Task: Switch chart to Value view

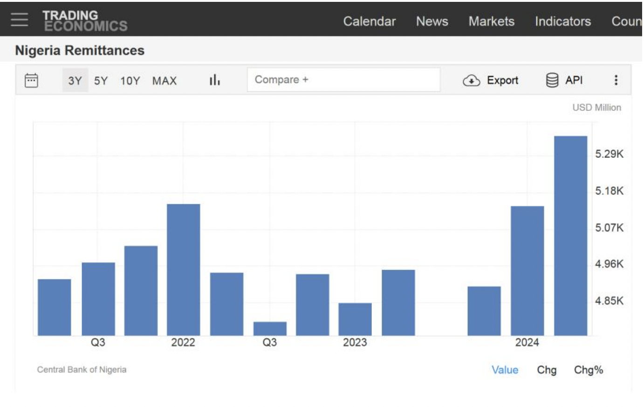Action: tap(505, 370)
